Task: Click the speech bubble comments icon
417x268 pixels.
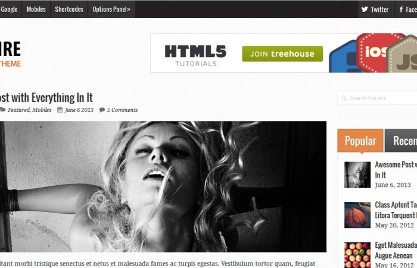Action: 102,110
